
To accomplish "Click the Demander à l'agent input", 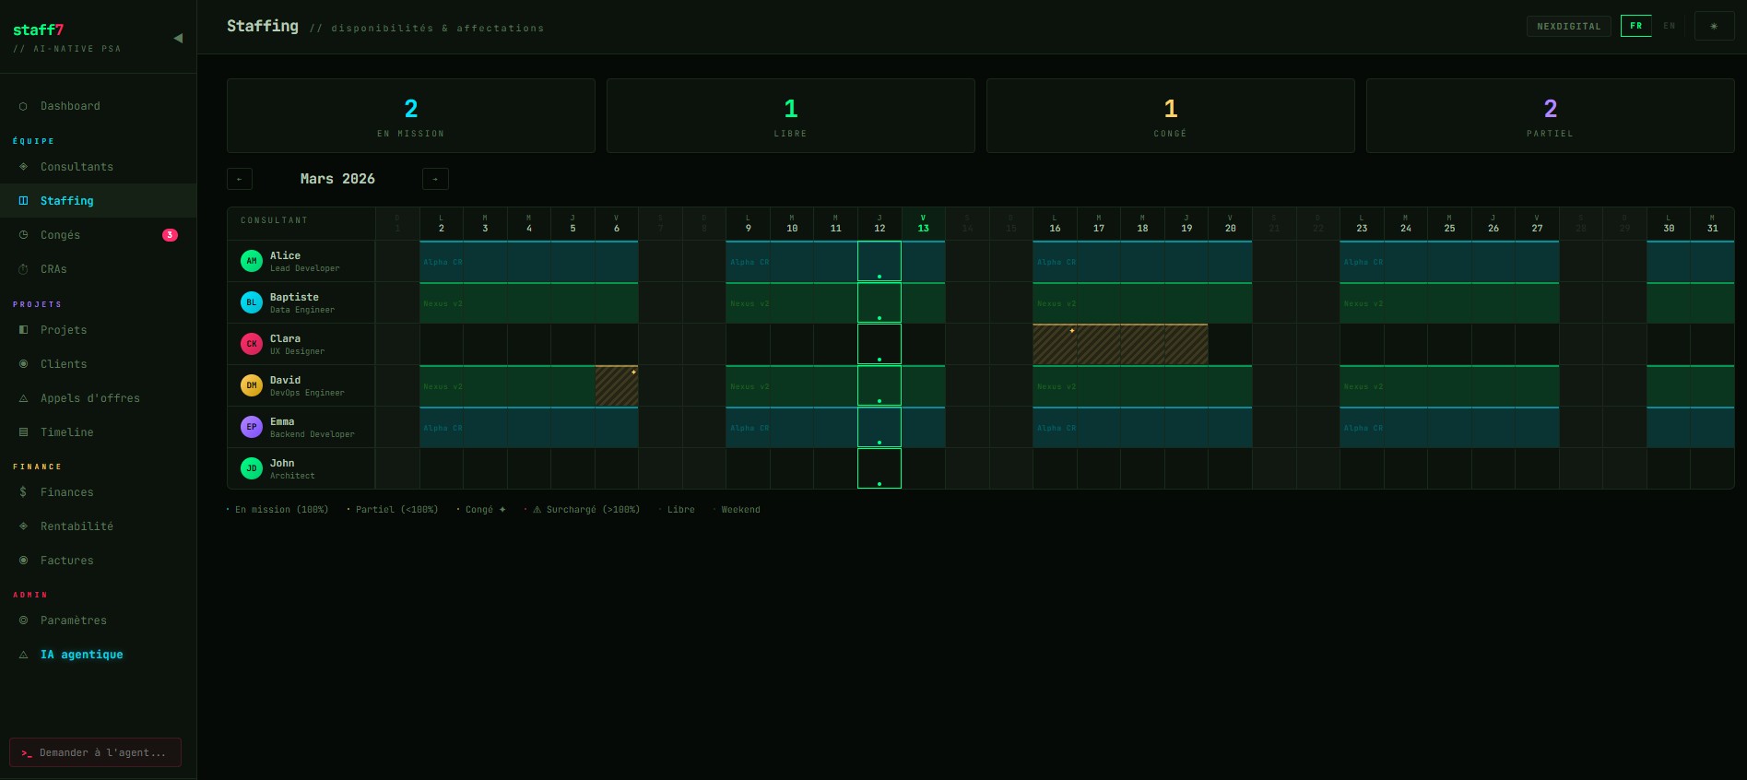I will click(95, 752).
